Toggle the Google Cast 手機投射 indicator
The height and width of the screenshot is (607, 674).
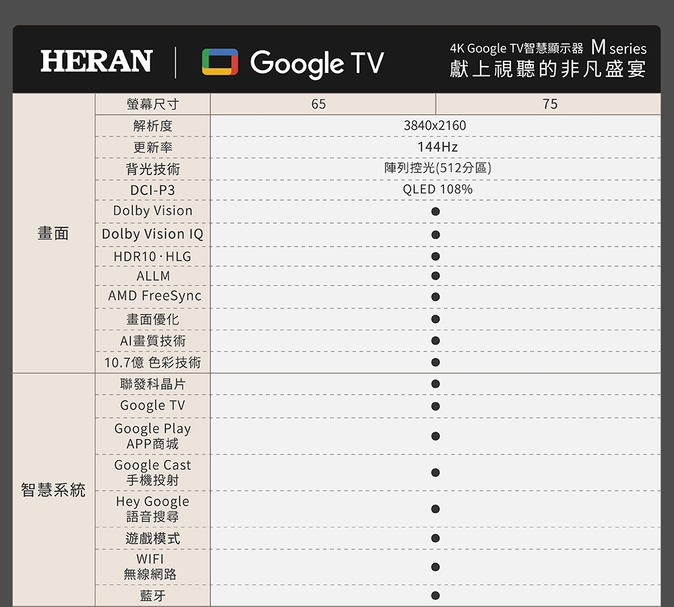435,472
